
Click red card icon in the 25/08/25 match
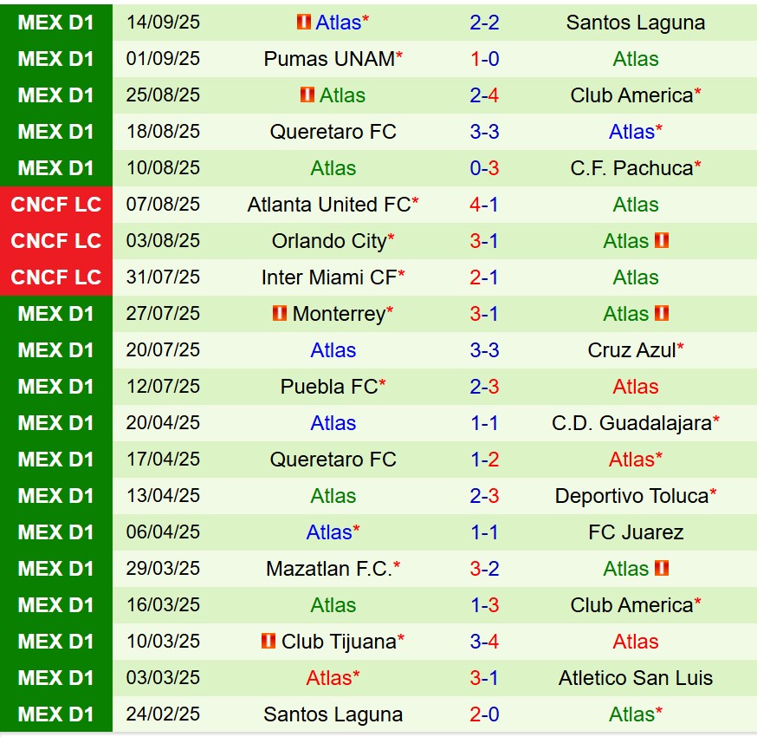[307, 95]
